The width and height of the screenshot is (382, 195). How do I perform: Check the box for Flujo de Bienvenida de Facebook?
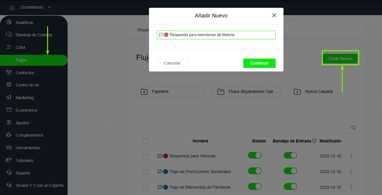[145, 187]
